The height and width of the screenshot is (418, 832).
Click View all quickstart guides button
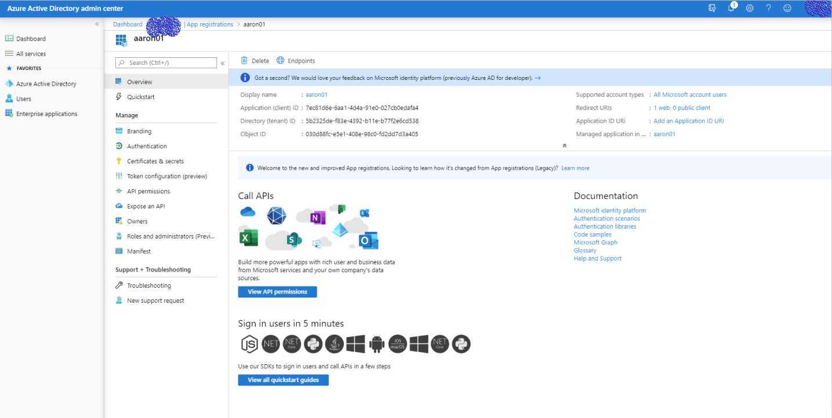point(283,380)
